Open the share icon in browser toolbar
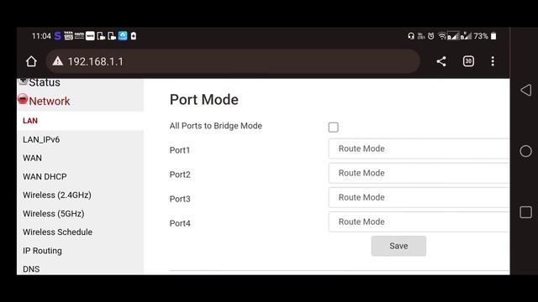 click(x=441, y=61)
